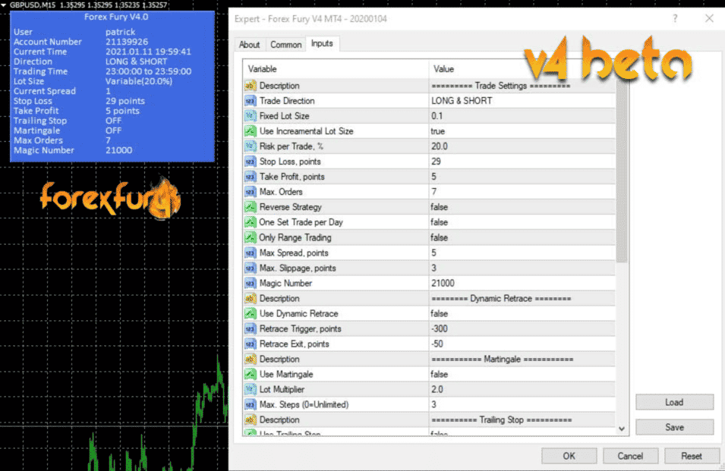Viewport: 725px width, 471px height.
Task: Click the icon beside Risk per Trade
Action: coord(250,146)
